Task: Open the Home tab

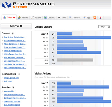Action: point(9,17)
